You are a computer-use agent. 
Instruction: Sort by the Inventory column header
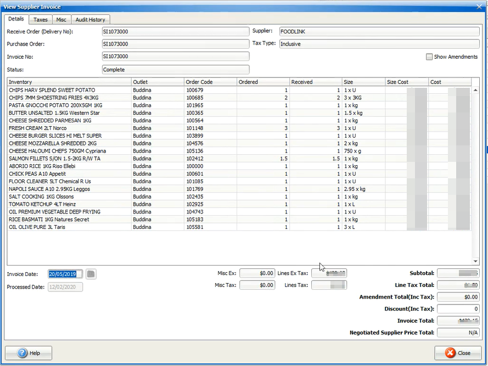pyautogui.click(x=69, y=82)
